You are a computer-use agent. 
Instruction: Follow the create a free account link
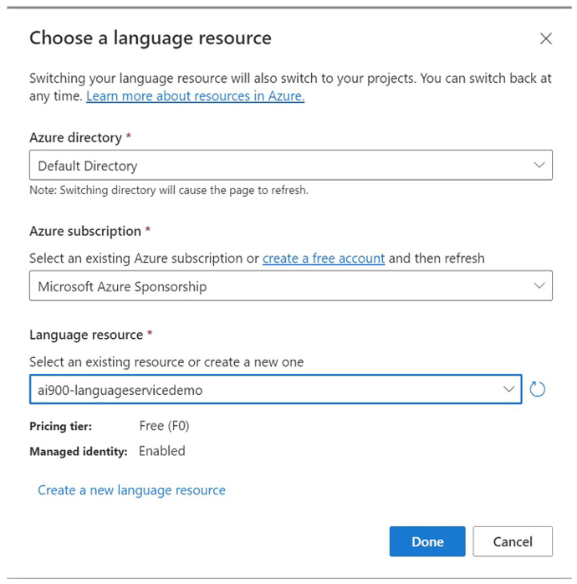click(324, 258)
